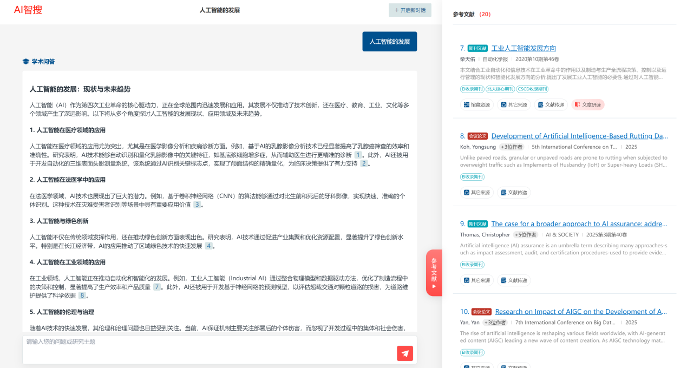Click the pink 文章研读 icon on reference 7

587,104
